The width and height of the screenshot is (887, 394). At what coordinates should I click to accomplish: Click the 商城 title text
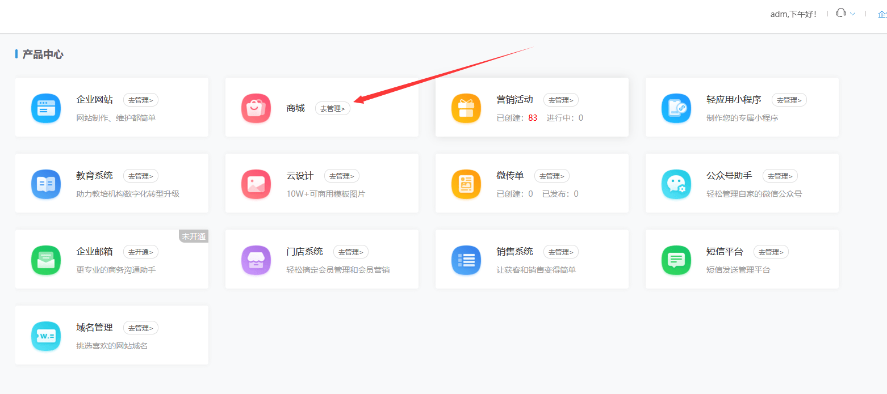295,108
